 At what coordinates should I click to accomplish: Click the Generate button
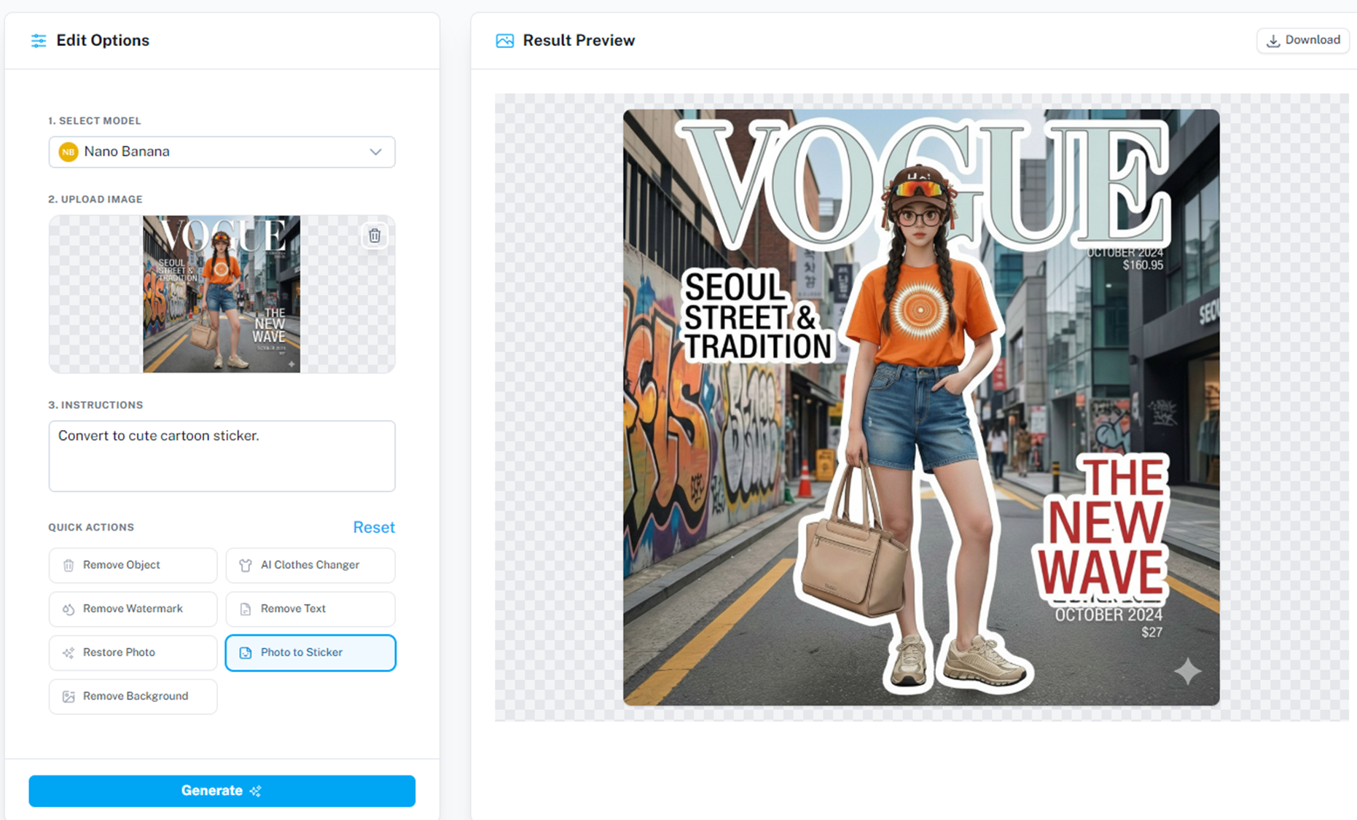pos(222,791)
